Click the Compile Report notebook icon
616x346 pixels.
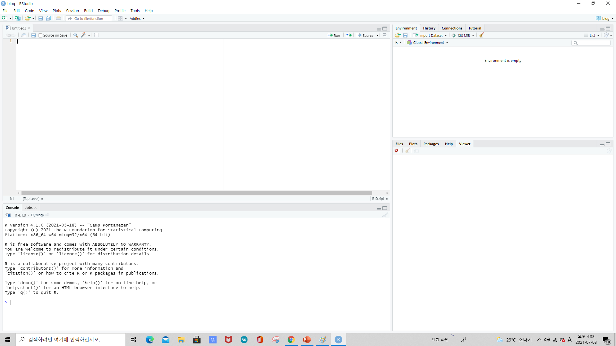[97, 35]
